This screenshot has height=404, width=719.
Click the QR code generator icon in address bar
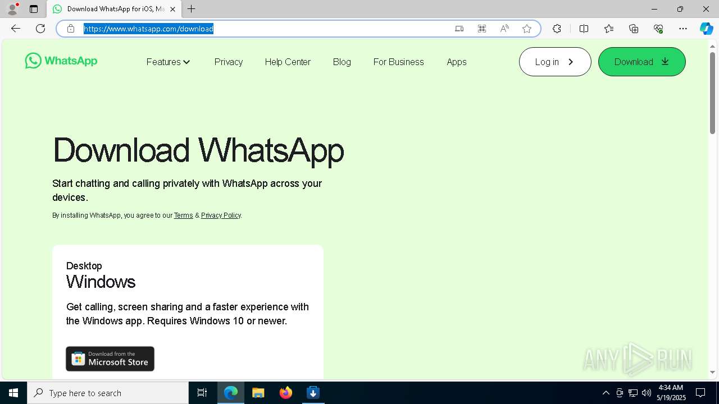tap(482, 29)
